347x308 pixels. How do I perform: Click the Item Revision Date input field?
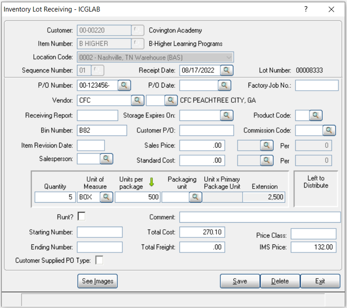[91, 146]
